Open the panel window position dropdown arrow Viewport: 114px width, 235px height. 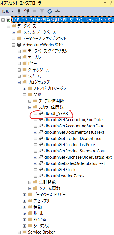[x=105, y=3]
